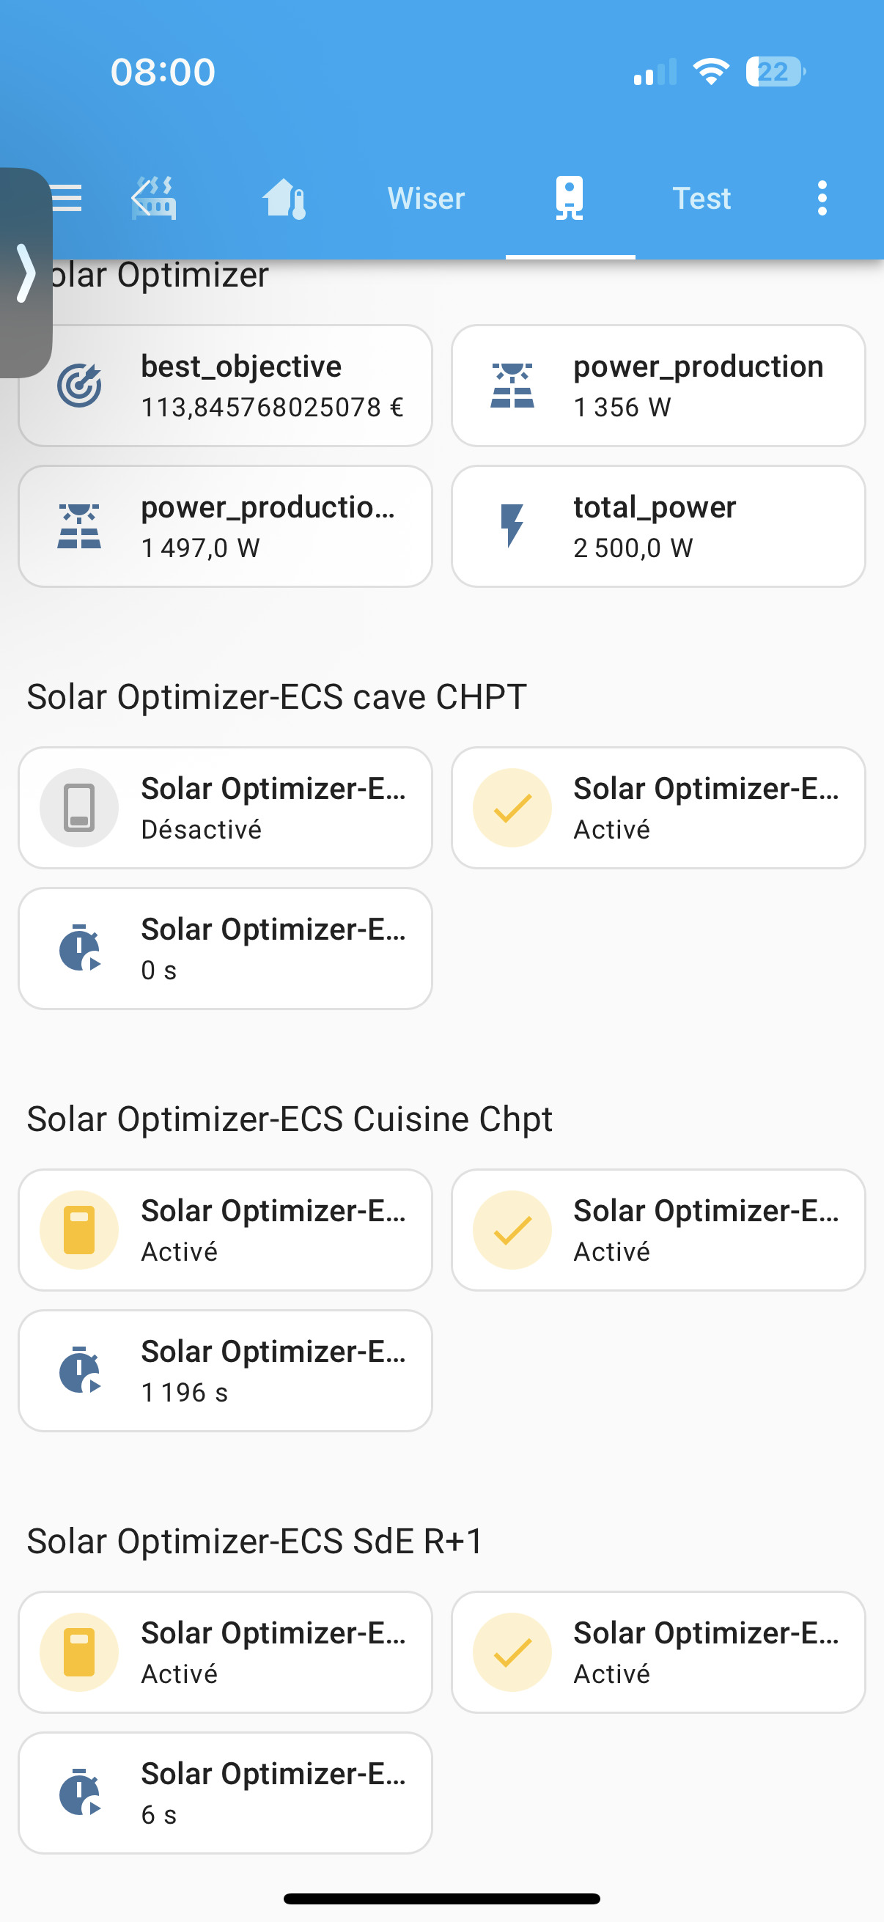The image size is (884, 1922).
Task: Toggle the ECS Cuisine Chpt water heater switch
Action: [79, 1229]
